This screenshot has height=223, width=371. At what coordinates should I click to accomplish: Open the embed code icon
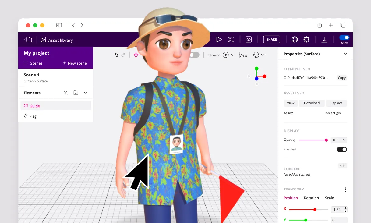[x=249, y=39]
